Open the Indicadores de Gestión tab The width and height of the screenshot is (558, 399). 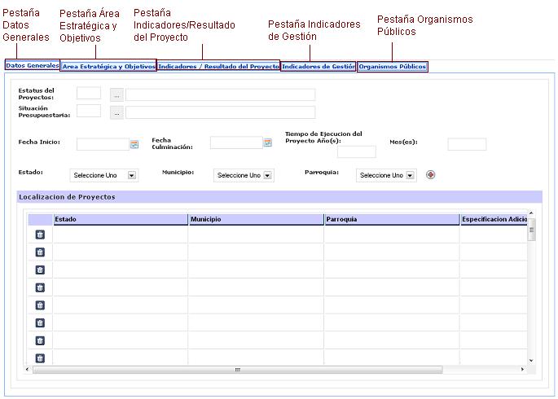[x=318, y=66]
